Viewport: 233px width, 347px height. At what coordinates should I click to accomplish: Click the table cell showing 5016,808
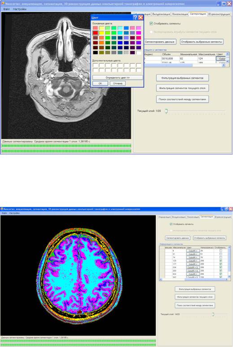(170, 59)
